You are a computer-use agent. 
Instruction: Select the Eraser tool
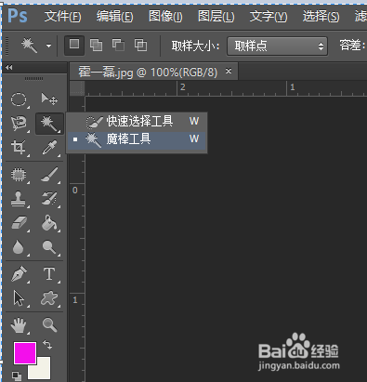pyautogui.click(x=19, y=223)
